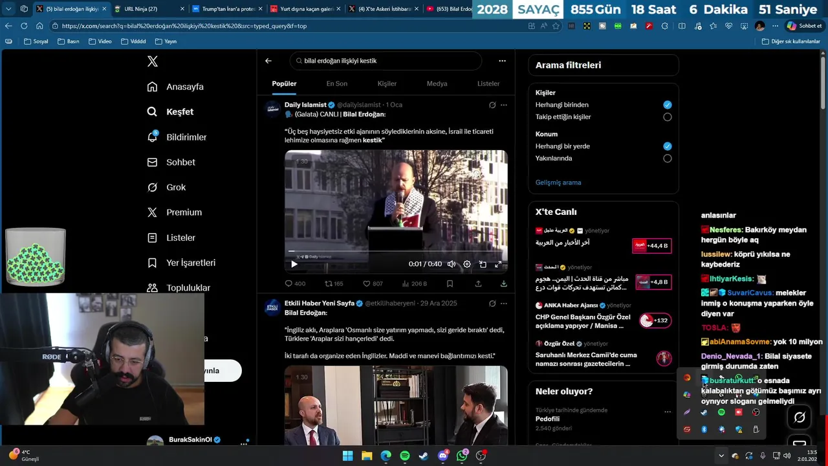Screen dimensions: 828x466
Task: Seek in the video progress bar
Action: (x=396, y=251)
